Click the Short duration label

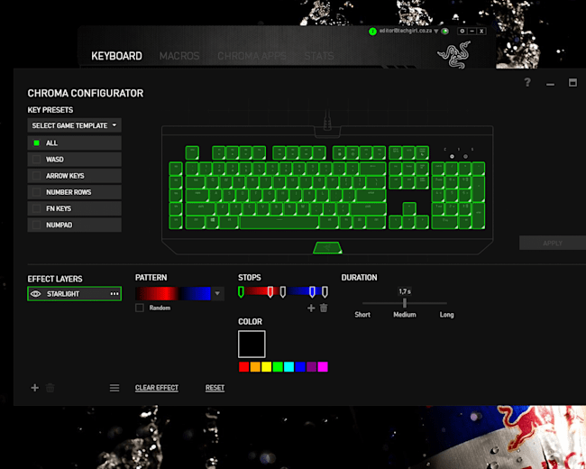click(x=362, y=315)
